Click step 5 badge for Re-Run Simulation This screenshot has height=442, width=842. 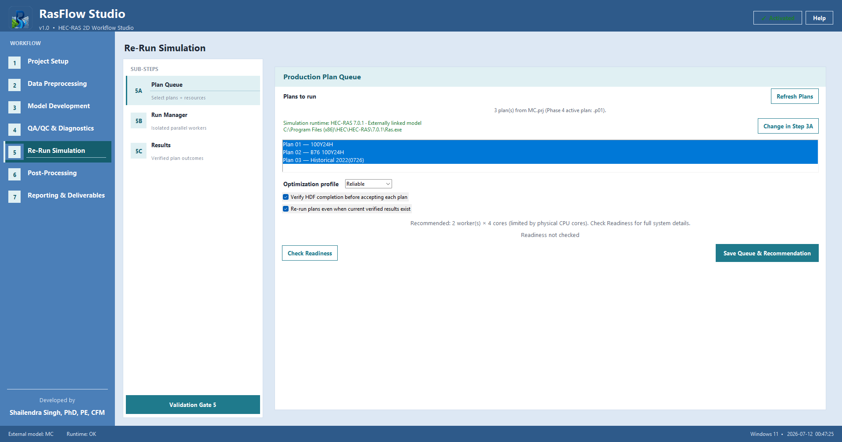[x=14, y=152]
